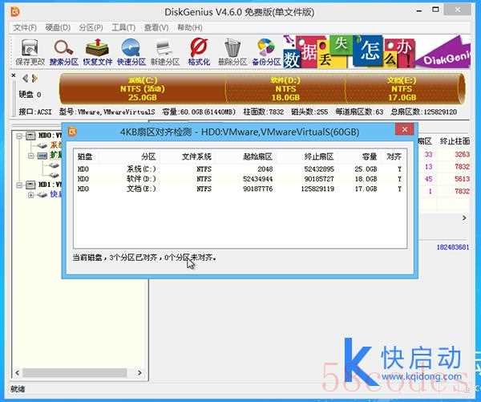Screen dimensions: 481x402
Task: Select the 系统(C:) row in alignment list
Action: click(x=240, y=169)
